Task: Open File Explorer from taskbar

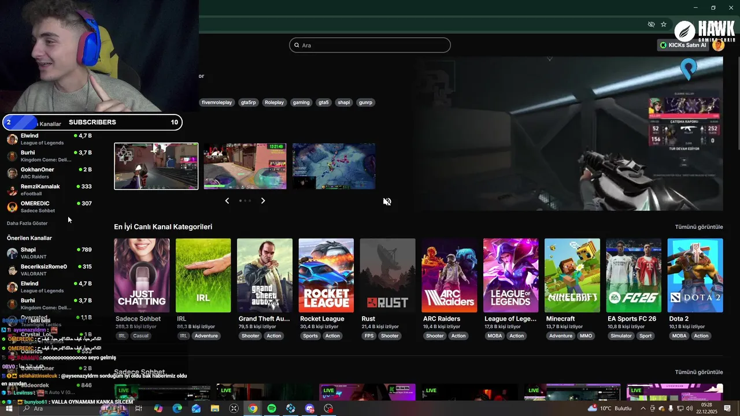Action: pyautogui.click(x=215, y=408)
